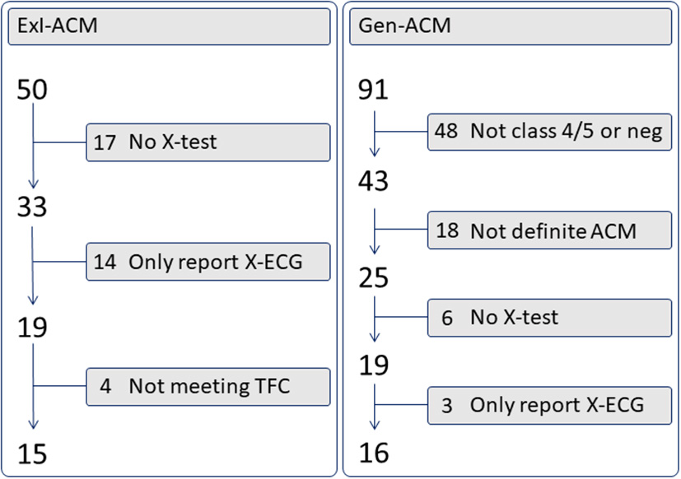Select '48 Not class 4/5 or neg' box
Screen dimensions: 681x479
[549, 132]
